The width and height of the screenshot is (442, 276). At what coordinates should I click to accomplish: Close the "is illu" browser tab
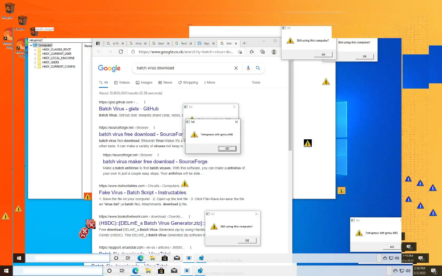click(123, 43)
